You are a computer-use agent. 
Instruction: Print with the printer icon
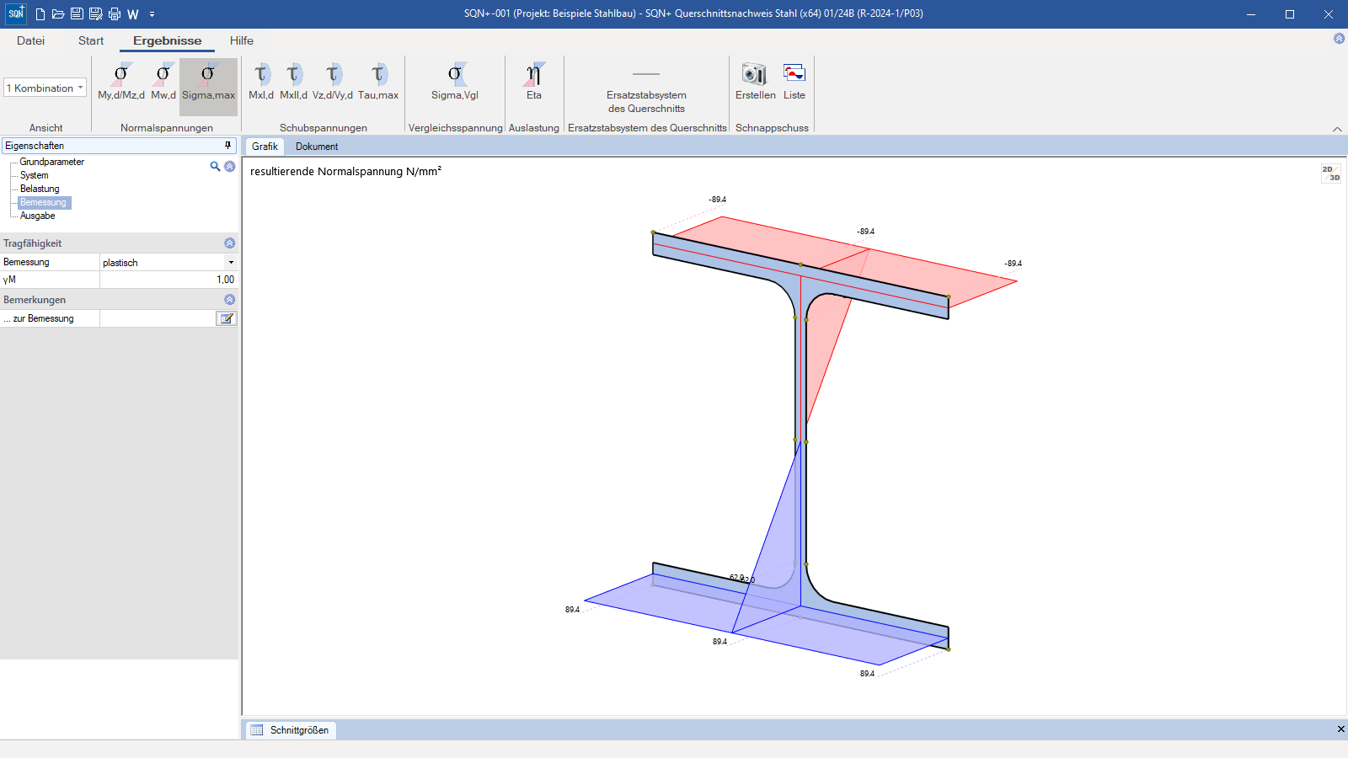tap(115, 14)
